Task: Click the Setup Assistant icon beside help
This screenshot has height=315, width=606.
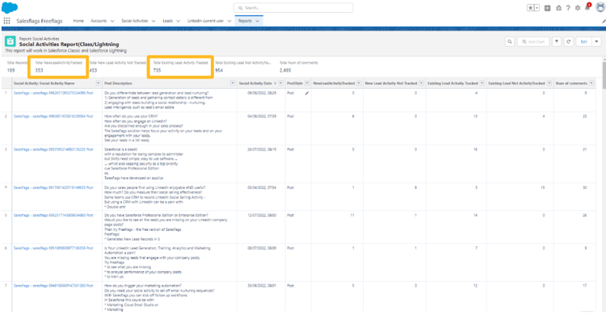Action: pyautogui.click(x=558, y=8)
